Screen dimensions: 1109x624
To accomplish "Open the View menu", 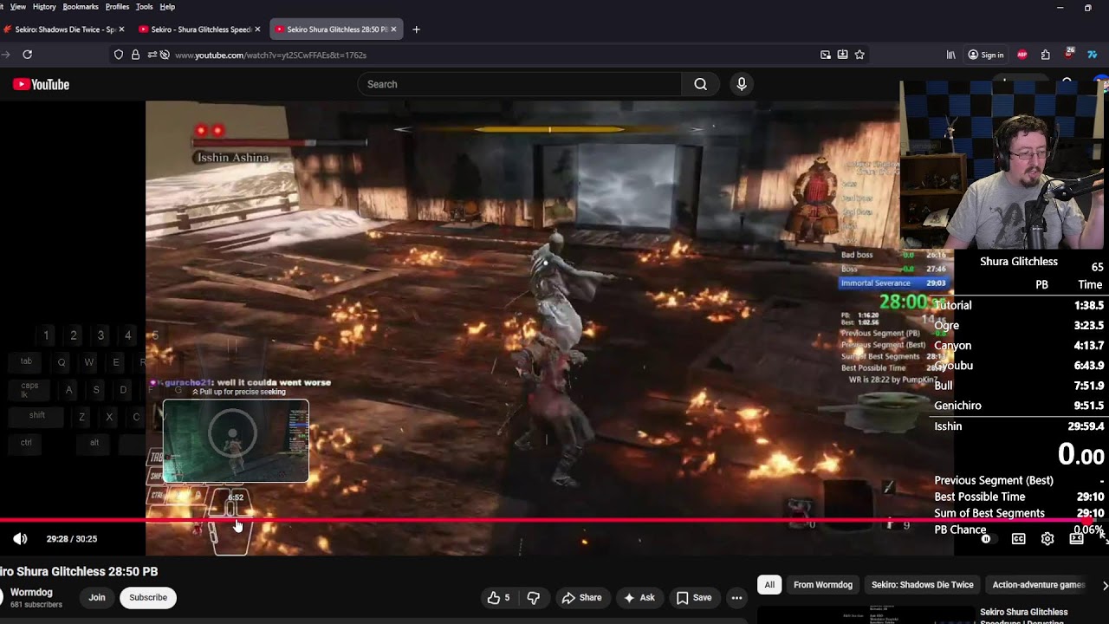I will point(17,7).
